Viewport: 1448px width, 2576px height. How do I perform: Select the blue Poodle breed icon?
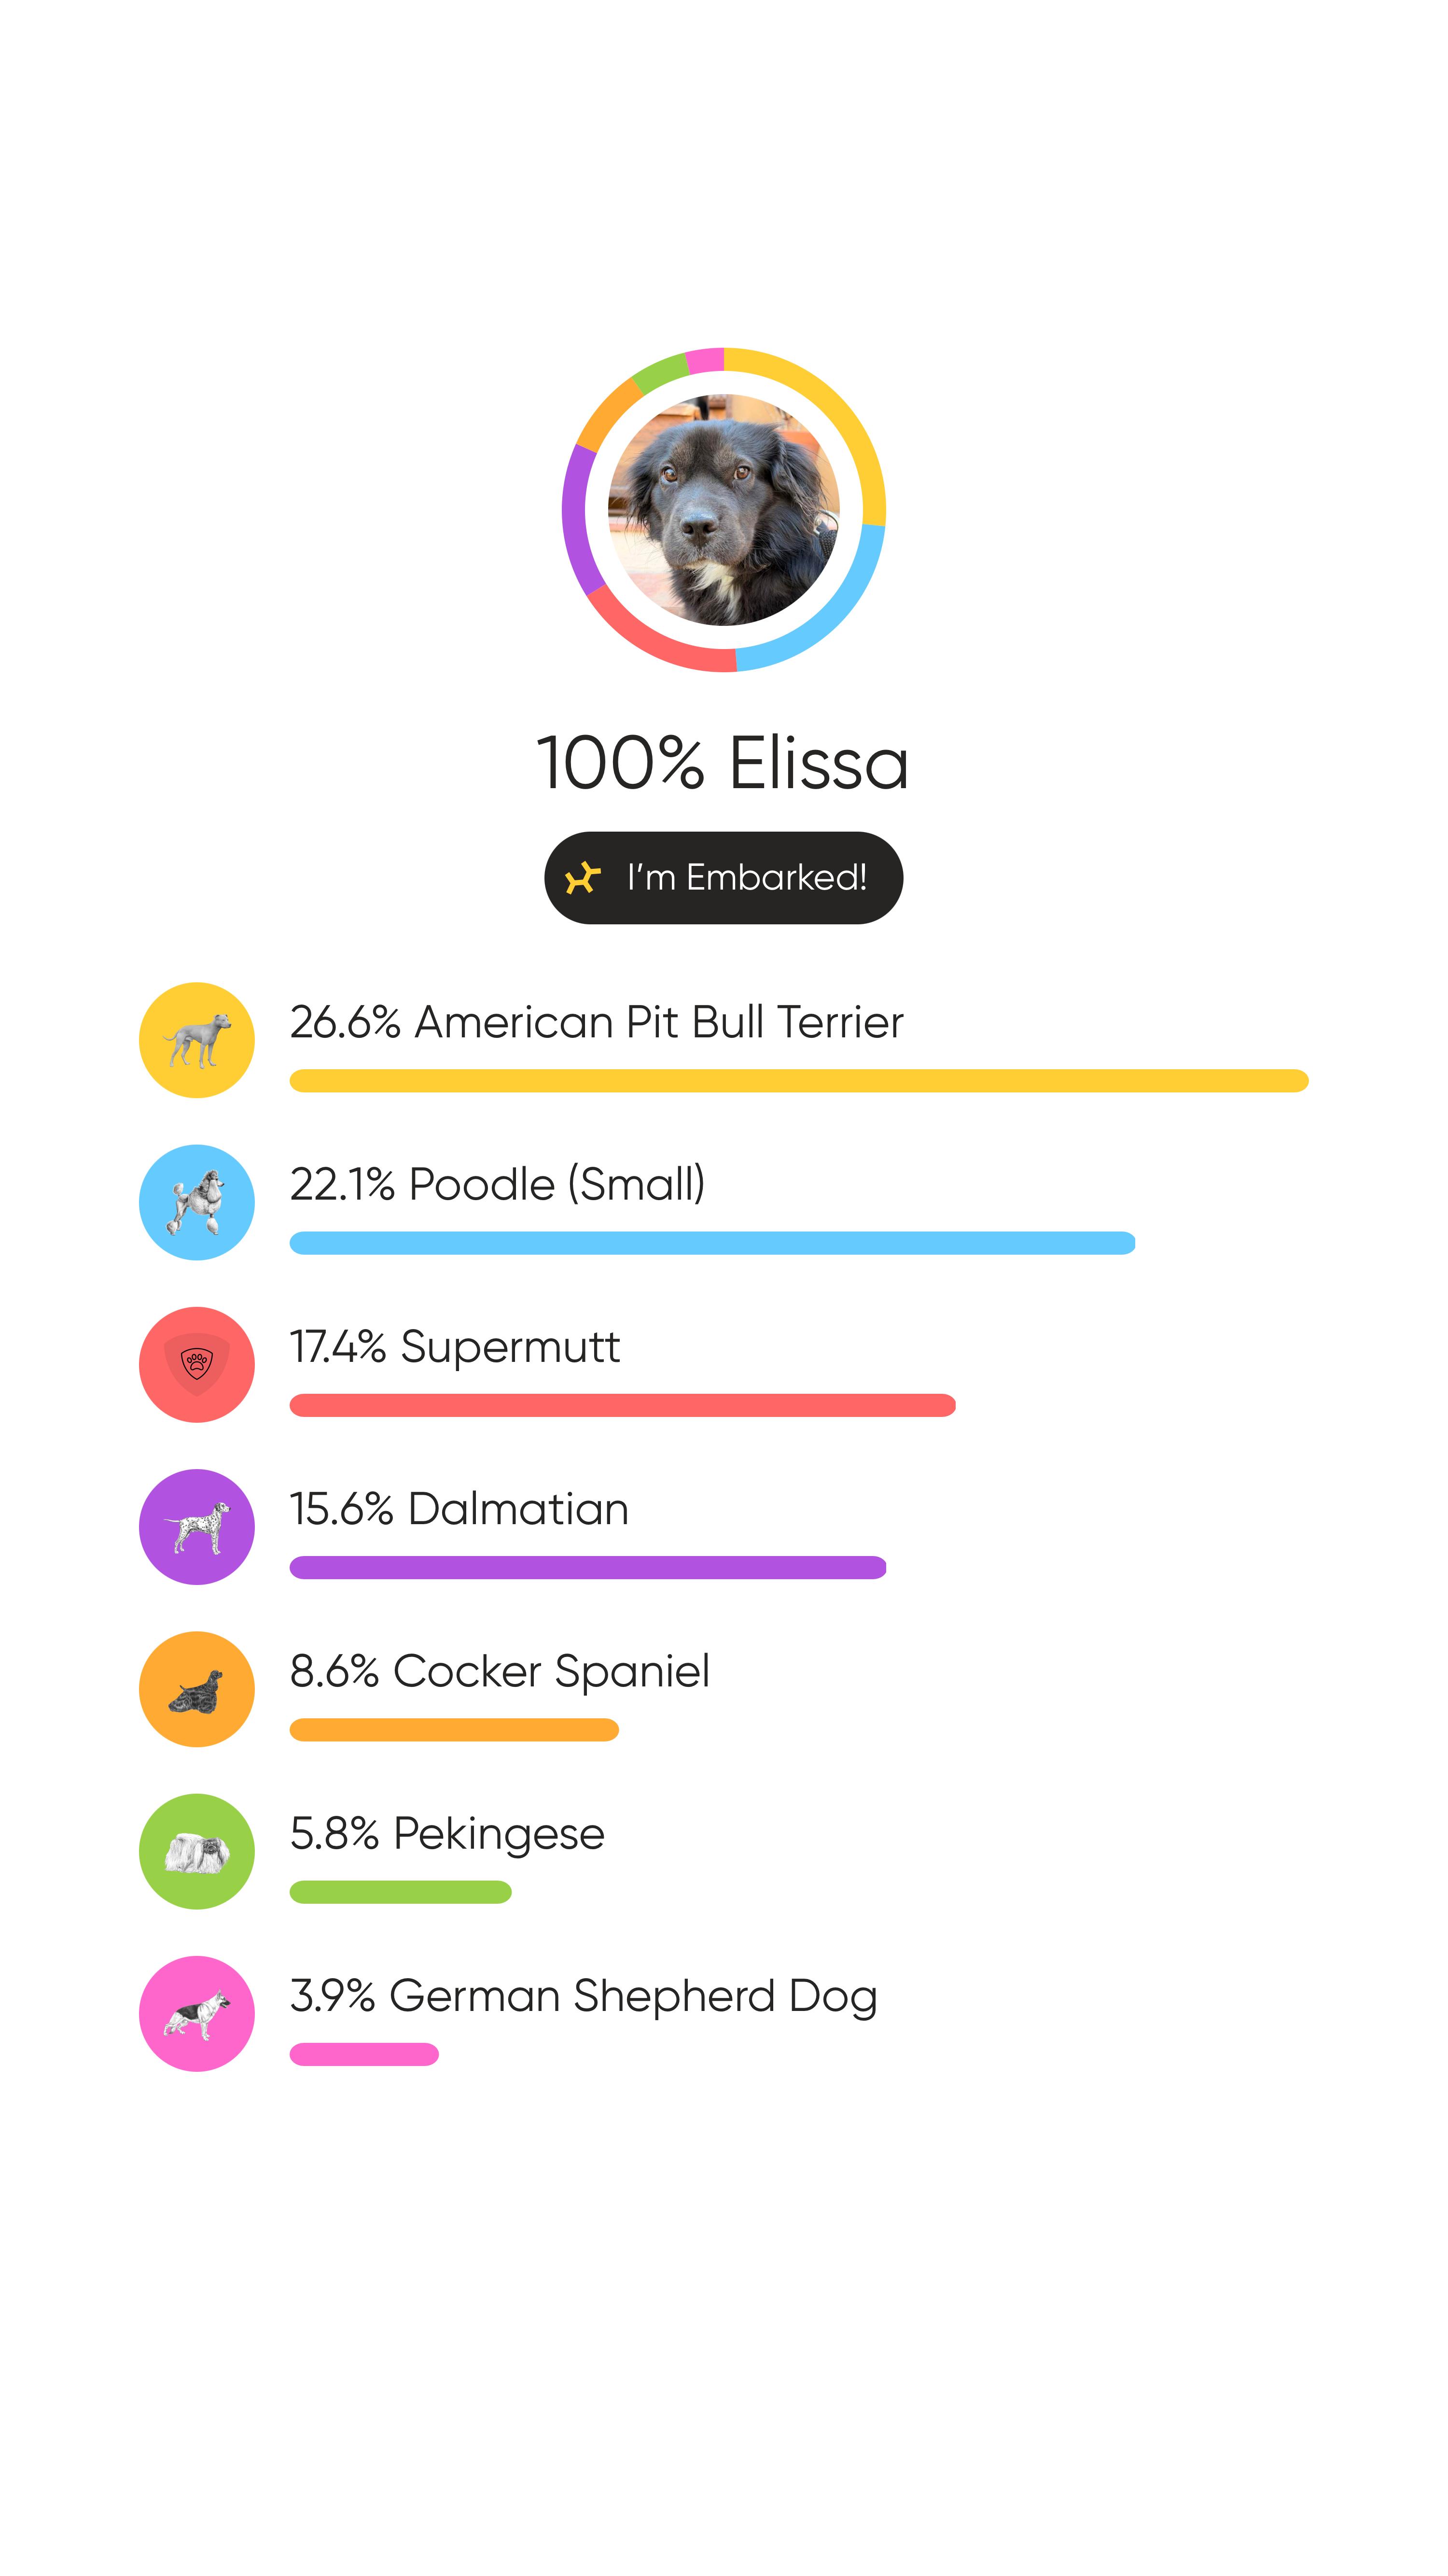197,1202
